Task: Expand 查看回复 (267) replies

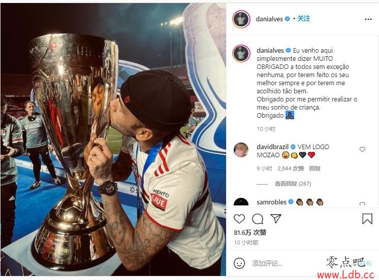Action: [x=293, y=184]
